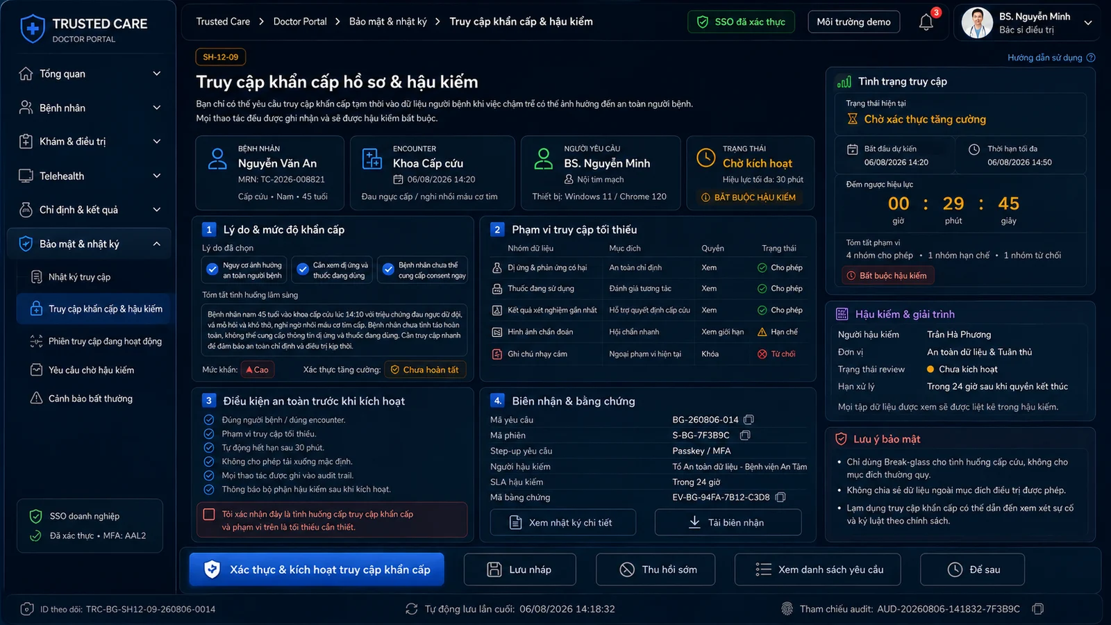Expand the Telehealth section
Image resolution: width=1111 pixels, height=625 pixels.
[89, 176]
